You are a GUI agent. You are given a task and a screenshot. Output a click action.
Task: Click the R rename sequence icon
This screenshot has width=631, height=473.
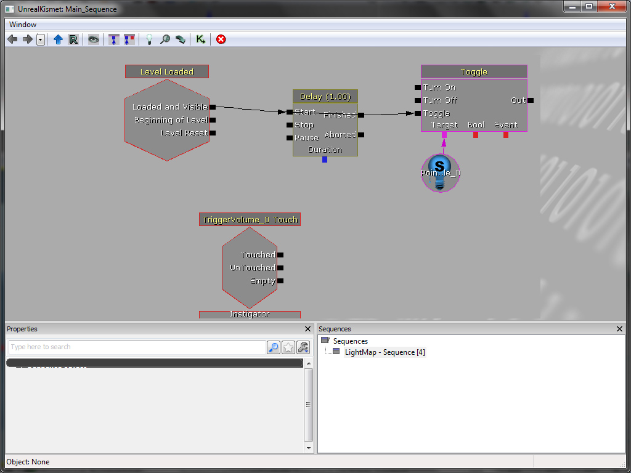73,39
